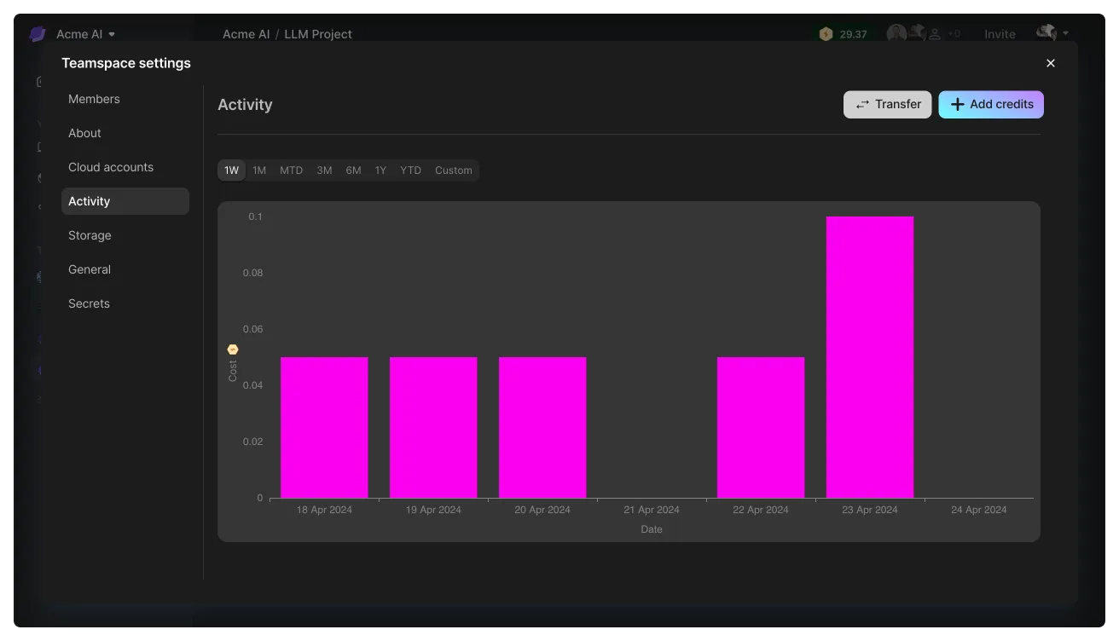
Task: Select the 1W time range
Action: pyautogui.click(x=231, y=170)
